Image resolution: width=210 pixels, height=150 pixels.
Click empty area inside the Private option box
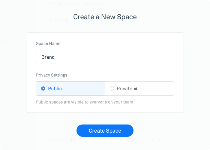pos(155,88)
